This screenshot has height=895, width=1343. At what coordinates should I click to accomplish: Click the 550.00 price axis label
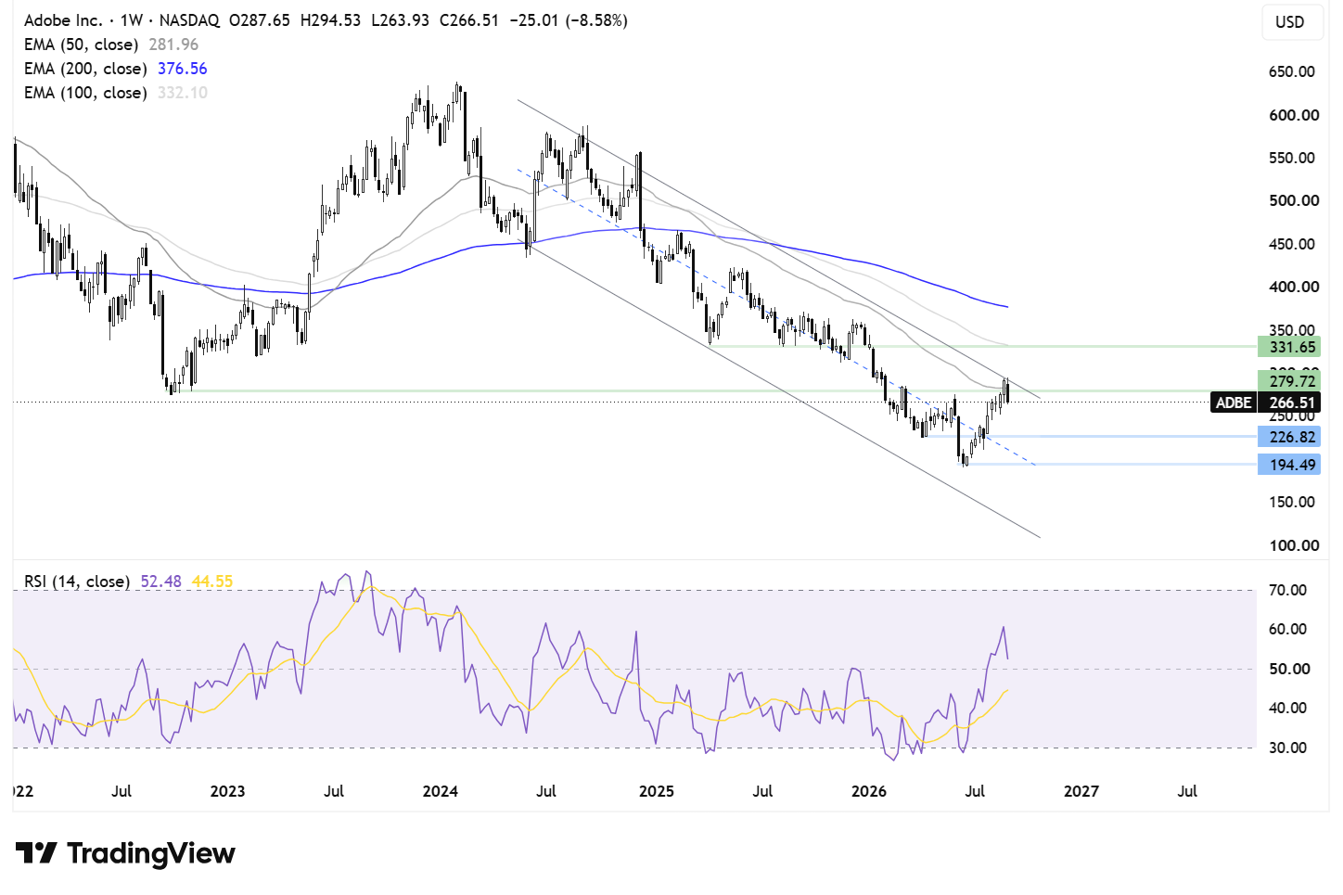[1292, 158]
